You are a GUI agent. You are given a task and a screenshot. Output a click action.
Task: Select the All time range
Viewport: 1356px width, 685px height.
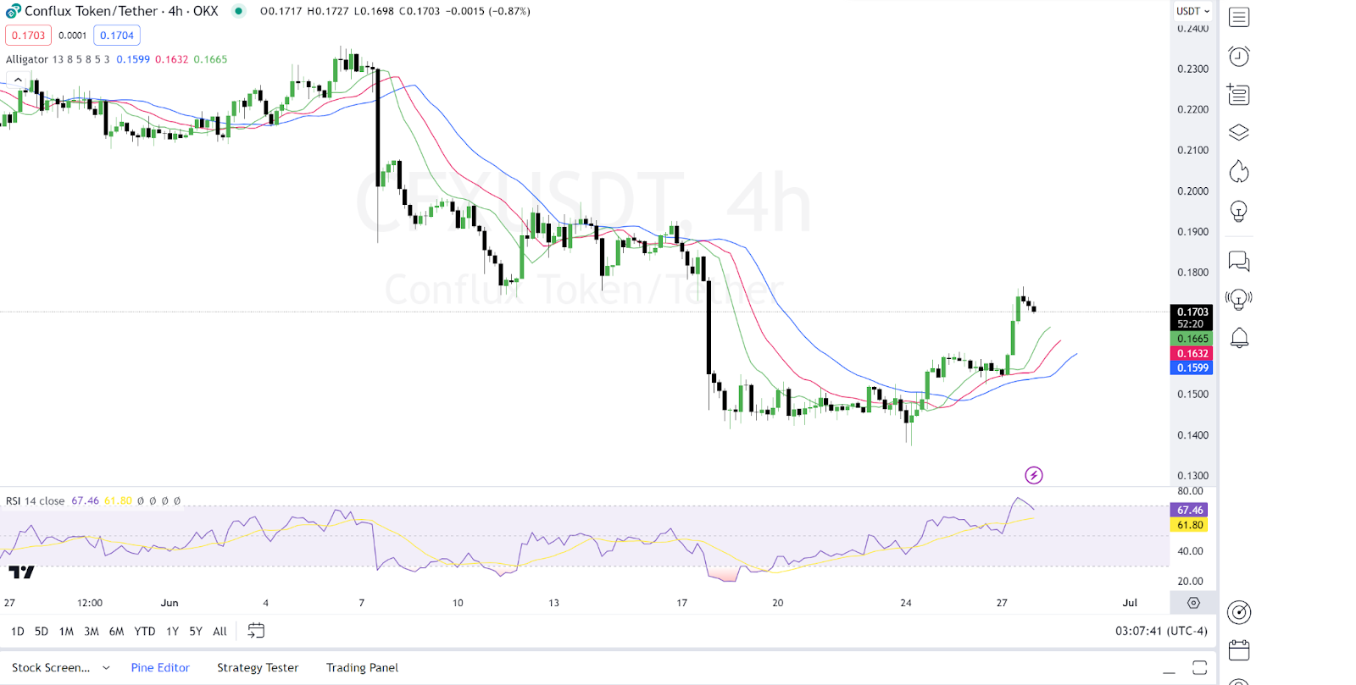220,631
